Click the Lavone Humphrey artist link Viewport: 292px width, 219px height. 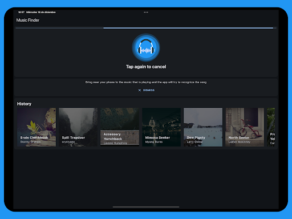pos(115,143)
